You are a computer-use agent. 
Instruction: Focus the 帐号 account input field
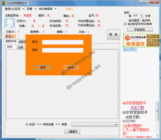point(63,42)
